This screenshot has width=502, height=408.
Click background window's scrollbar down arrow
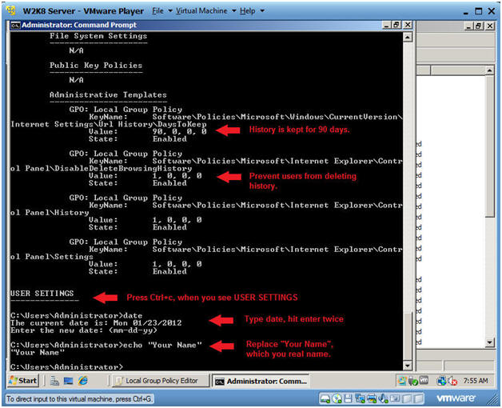coord(489,342)
